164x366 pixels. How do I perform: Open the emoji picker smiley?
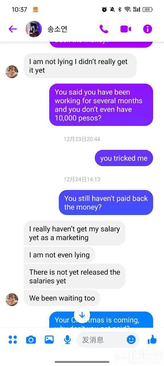click(131, 339)
